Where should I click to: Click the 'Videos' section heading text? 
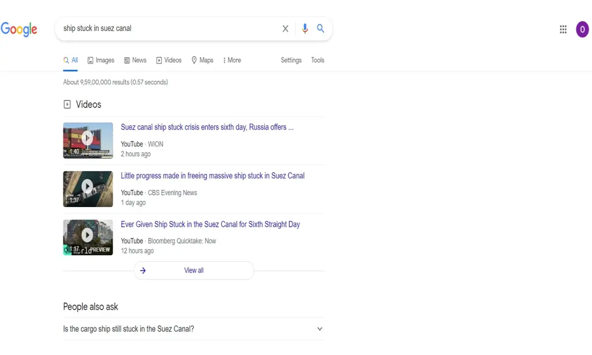88,105
